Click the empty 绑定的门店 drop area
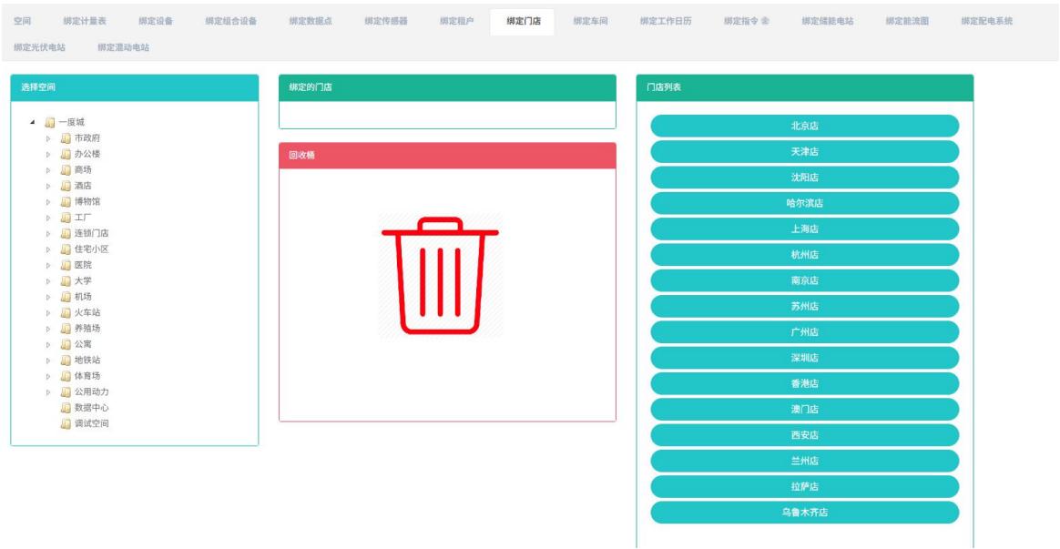 [447, 115]
